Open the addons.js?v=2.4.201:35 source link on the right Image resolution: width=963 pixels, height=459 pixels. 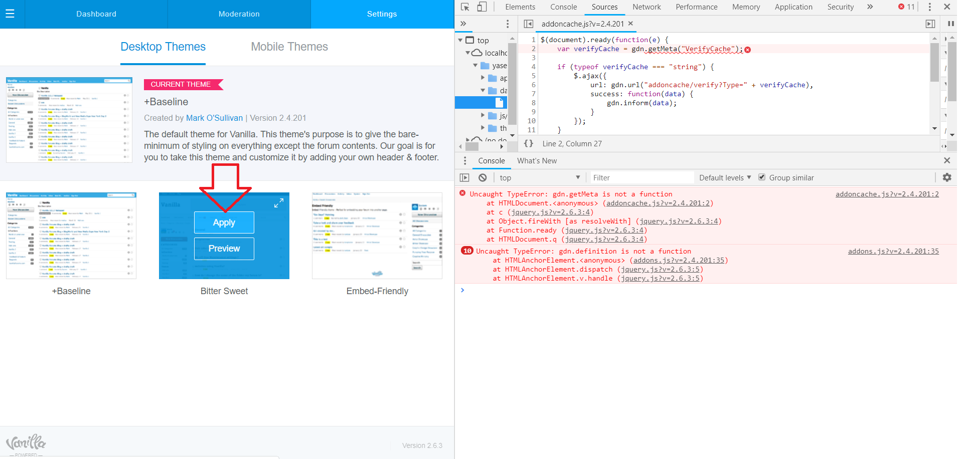[x=893, y=251]
